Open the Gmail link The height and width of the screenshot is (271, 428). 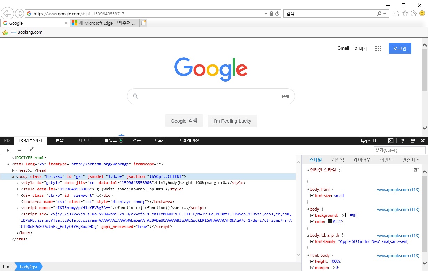pos(343,48)
